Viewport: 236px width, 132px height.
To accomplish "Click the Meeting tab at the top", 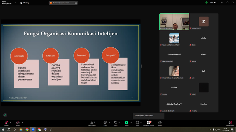I will click(x=24, y=3).
